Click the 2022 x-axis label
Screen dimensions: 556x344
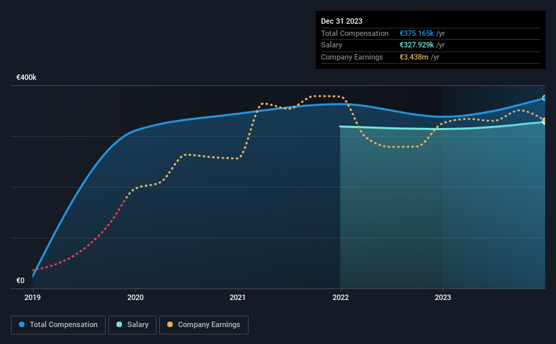(x=341, y=297)
